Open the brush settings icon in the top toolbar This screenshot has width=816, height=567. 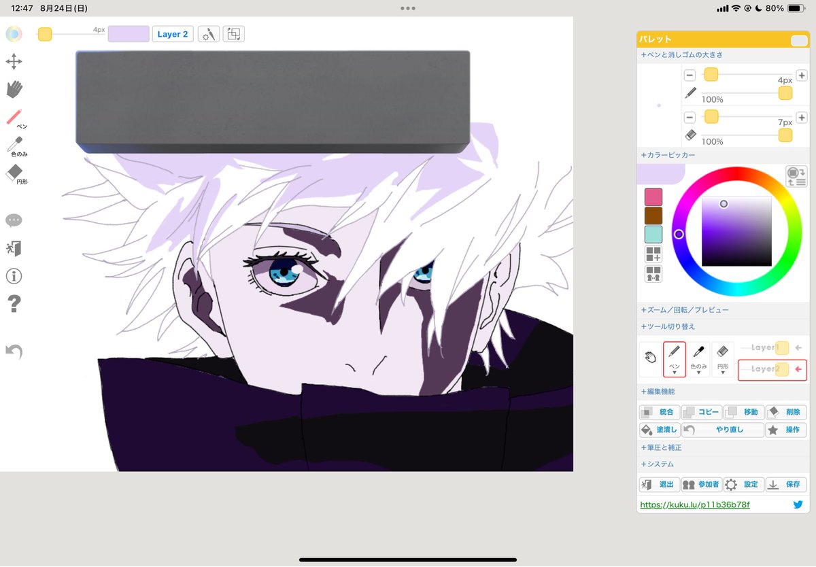pyautogui.click(x=209, y=34)
